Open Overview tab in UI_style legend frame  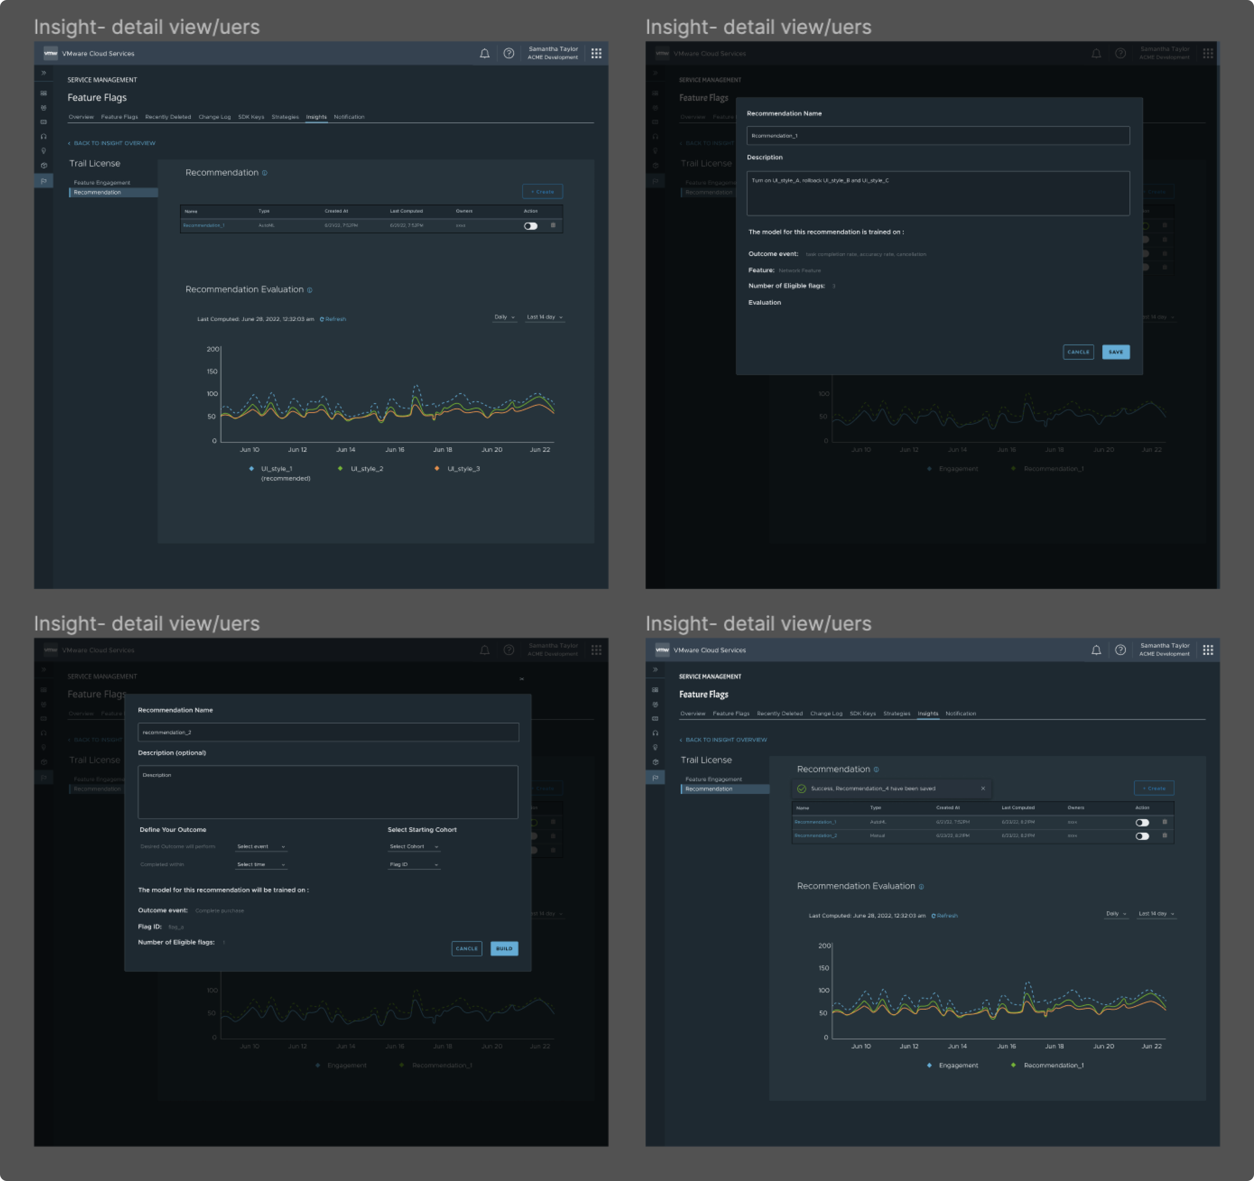tap(81, 117)
